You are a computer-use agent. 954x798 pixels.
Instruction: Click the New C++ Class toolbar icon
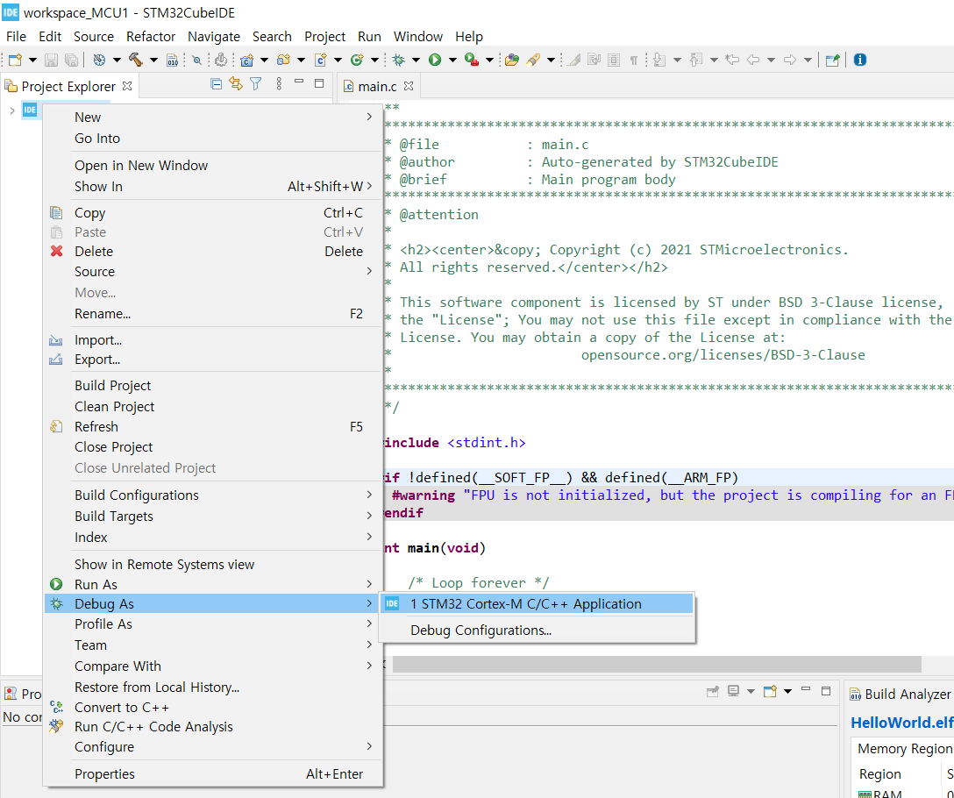(357, 60)
